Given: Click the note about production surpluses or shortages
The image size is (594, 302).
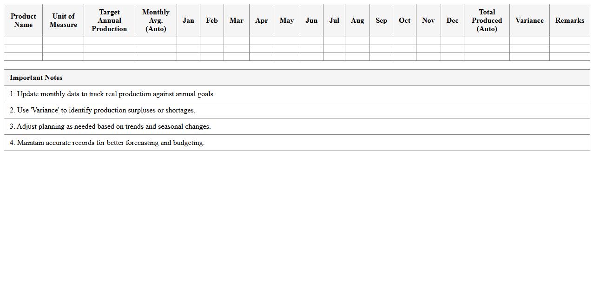Looking at the screenshot, I should (102, 110).
